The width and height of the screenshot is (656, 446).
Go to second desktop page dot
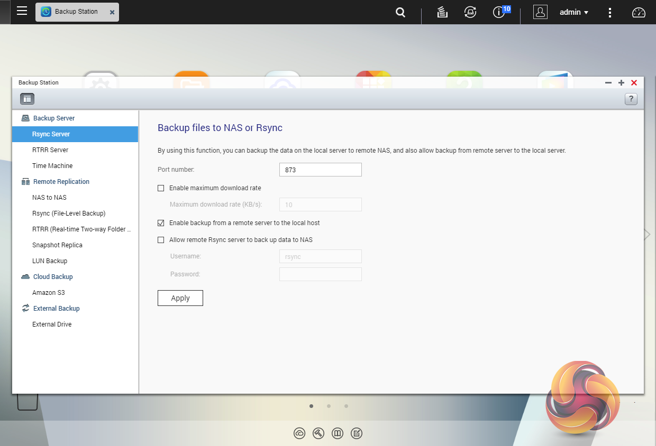pos(329,406)
